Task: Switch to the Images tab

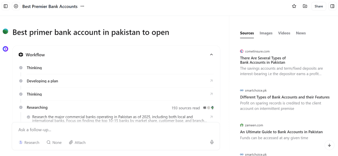Action: (x=266, y=33)
